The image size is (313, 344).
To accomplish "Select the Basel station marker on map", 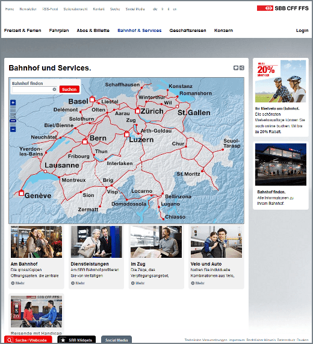I will pyautogui.click(x=92, y=99).
